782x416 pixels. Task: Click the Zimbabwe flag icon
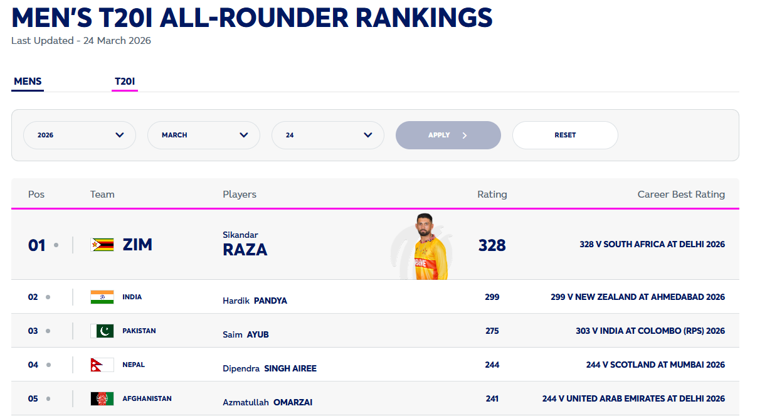point(102,245)
